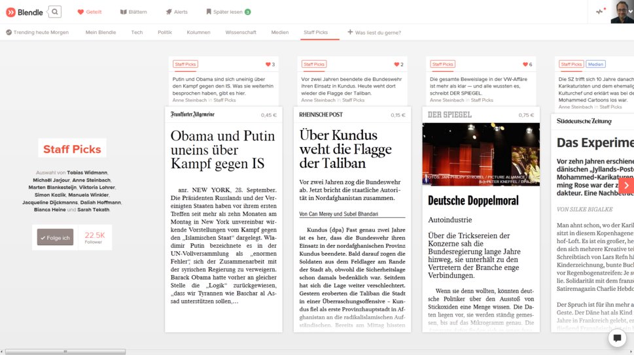Select the Politik tab
Image resolution: width=634 pixels, height=355 pixels.
(x=165, y=32)
